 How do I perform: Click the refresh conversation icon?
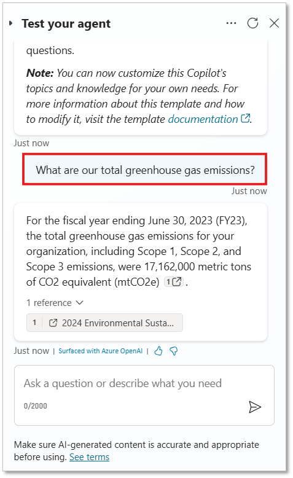click(x=252, y=23)
